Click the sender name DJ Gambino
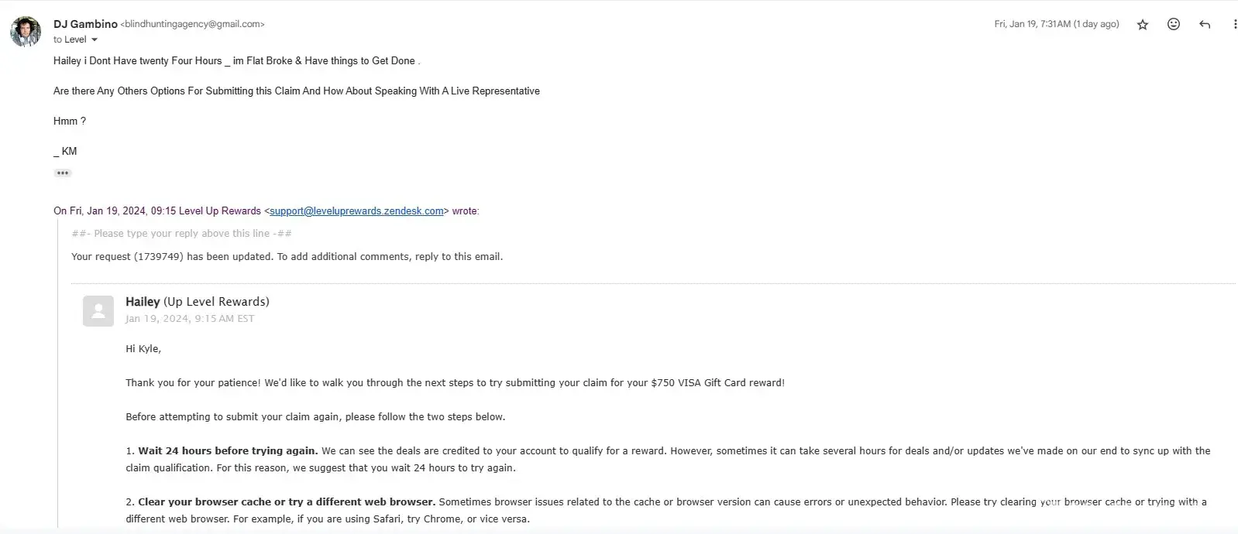This screenshot has height=534, width=1238. point(85,24)
